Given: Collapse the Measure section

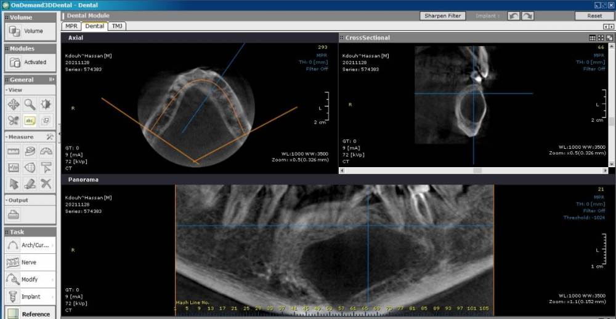Looking at the screenshot, I should pyautogui.click(x=7, y=136).
